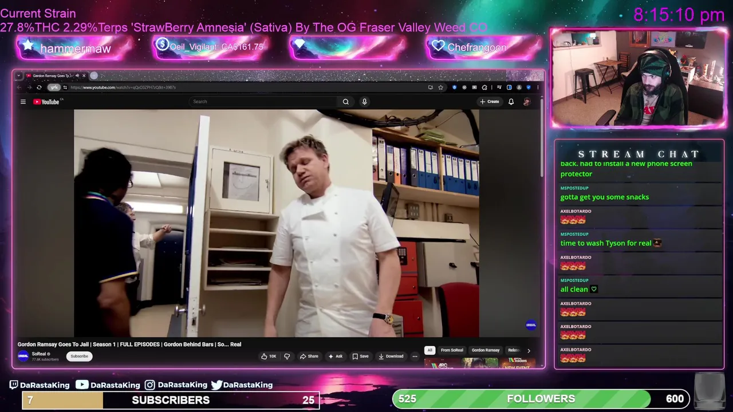Click the SoReal channel avatar

pos(23,356)
